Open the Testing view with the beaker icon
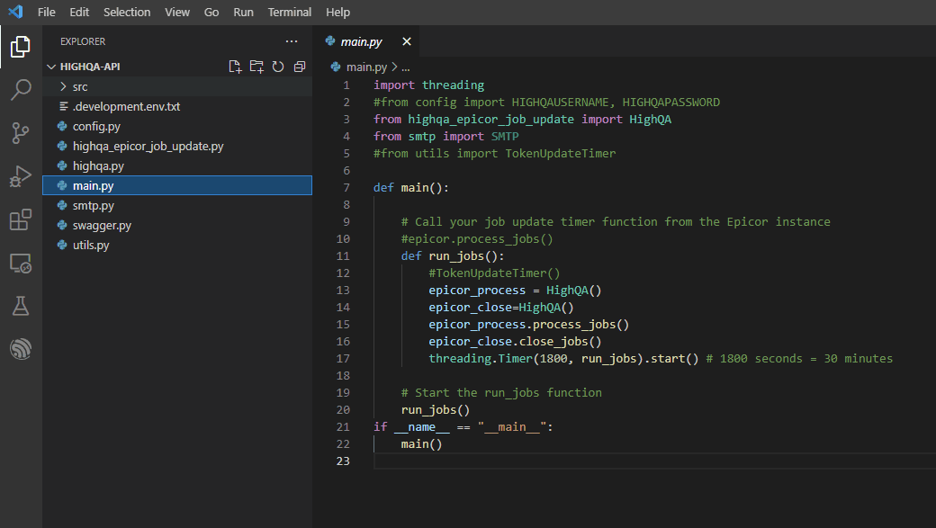The width and height of the screenshot is (936, 528). [x=19, y=307]
